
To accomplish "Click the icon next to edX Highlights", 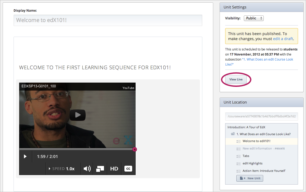I will tap(238, 164).
